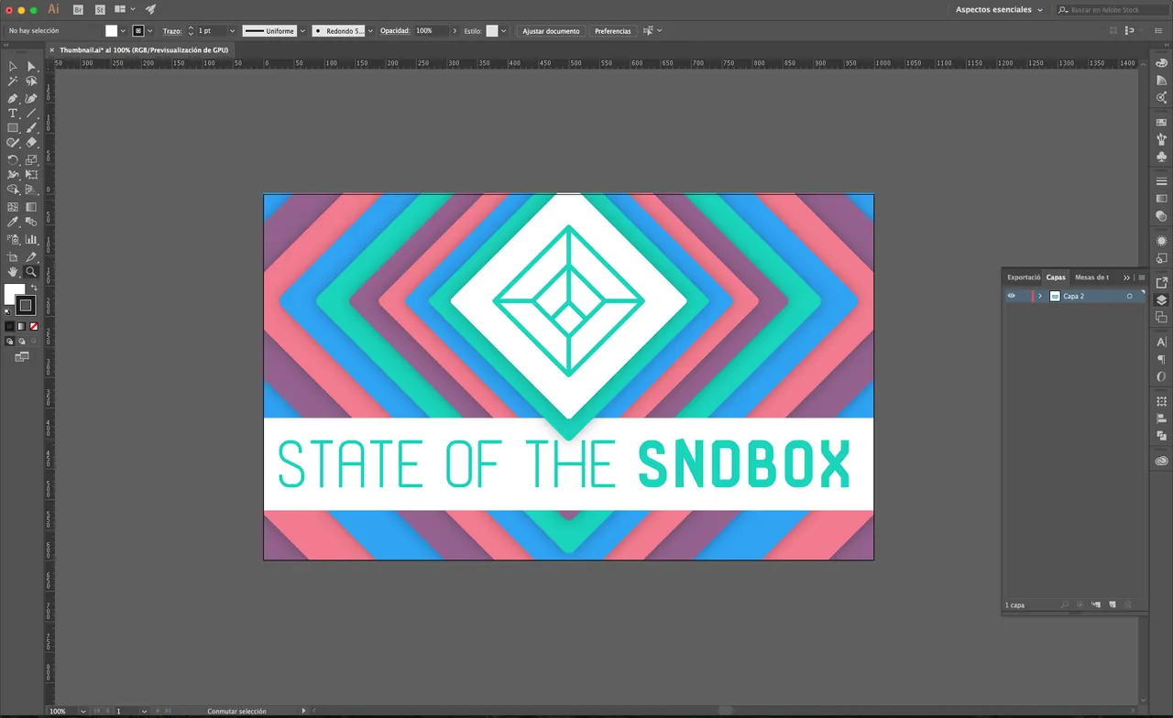This screenshot has height=718, width=1173.
Task: Open the stroke color dropdown arrow
Action: click(x=150, y=31)
